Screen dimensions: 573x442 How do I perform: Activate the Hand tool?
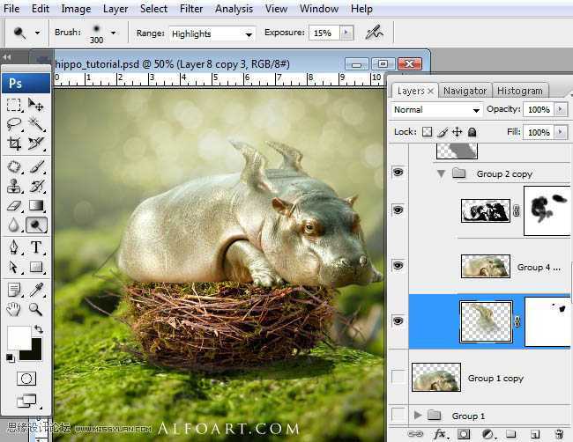pos(14,309)
